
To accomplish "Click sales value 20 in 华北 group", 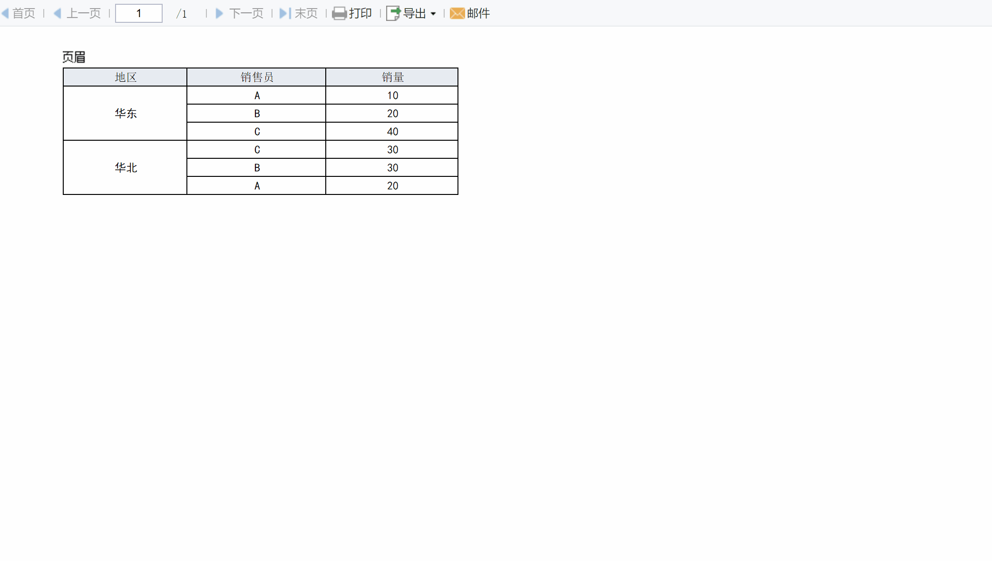I will tap(392, 185).
